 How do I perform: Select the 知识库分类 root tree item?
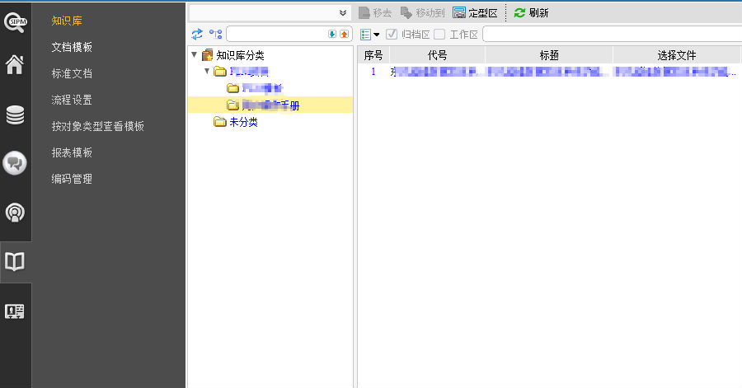240,55
